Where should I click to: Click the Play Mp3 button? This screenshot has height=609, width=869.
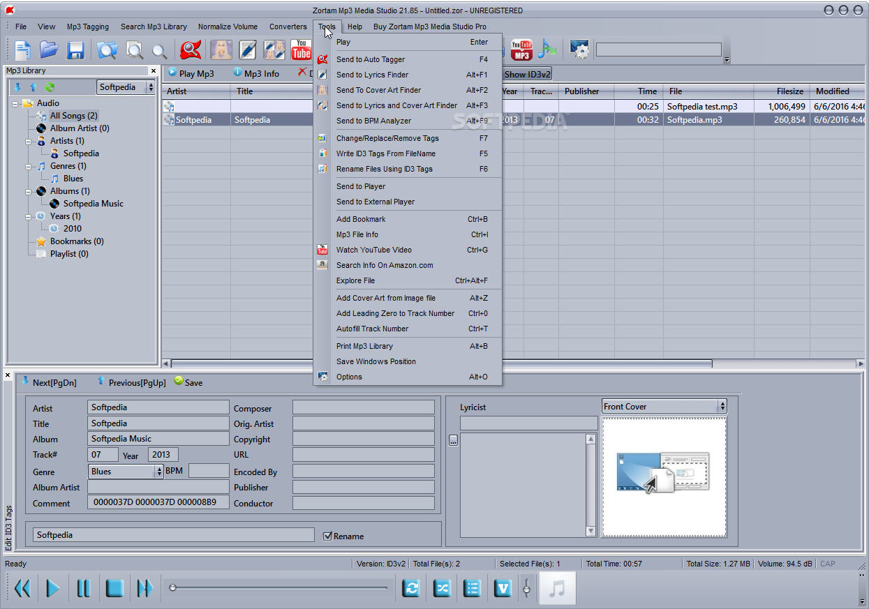191,73
